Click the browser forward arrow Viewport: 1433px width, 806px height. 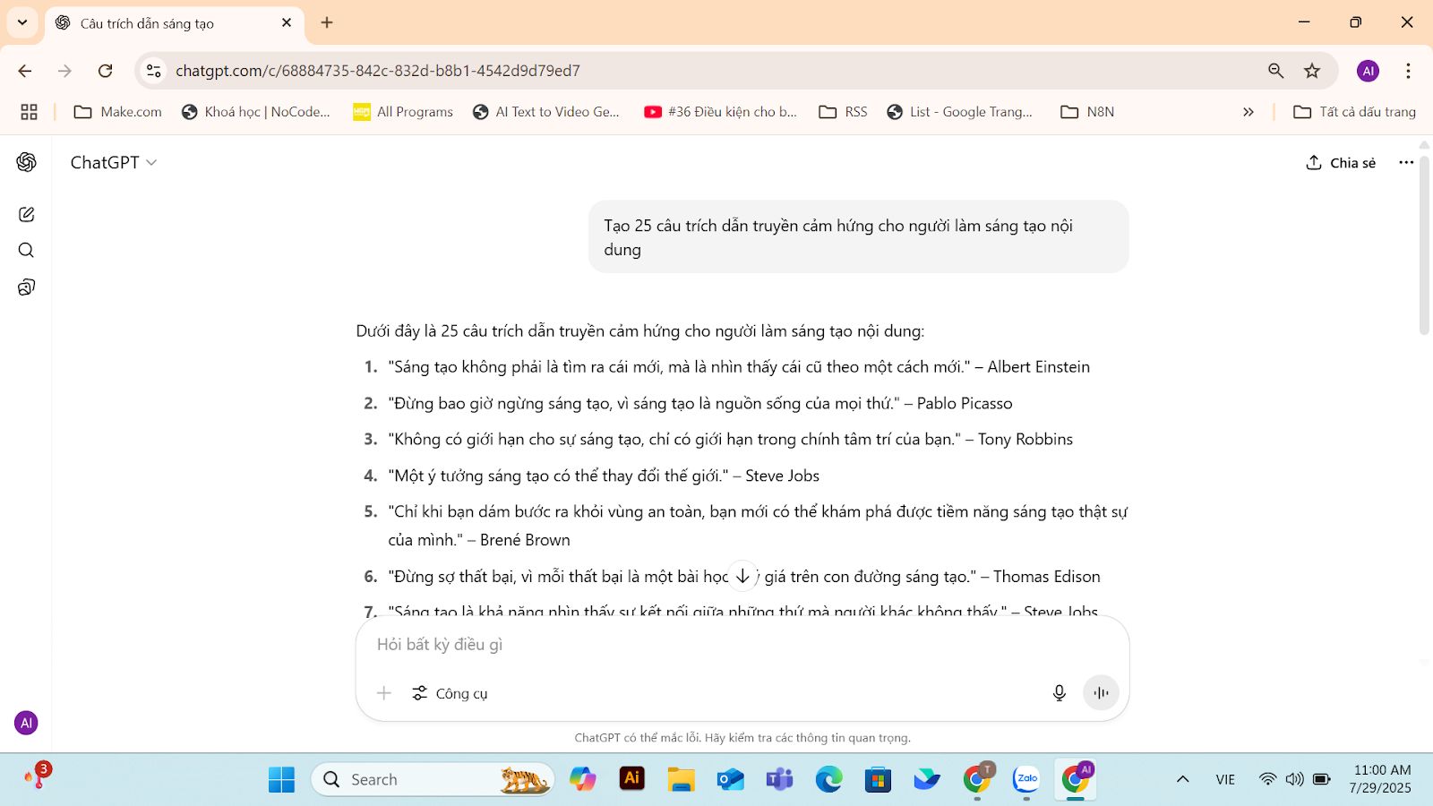64,71
